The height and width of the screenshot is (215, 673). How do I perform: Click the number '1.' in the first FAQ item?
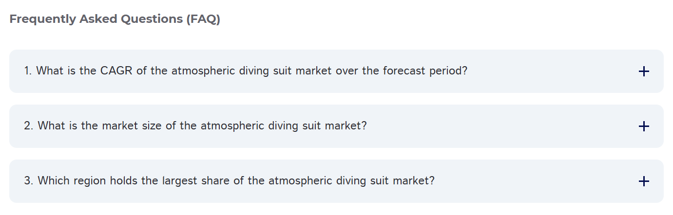(28, 71)
